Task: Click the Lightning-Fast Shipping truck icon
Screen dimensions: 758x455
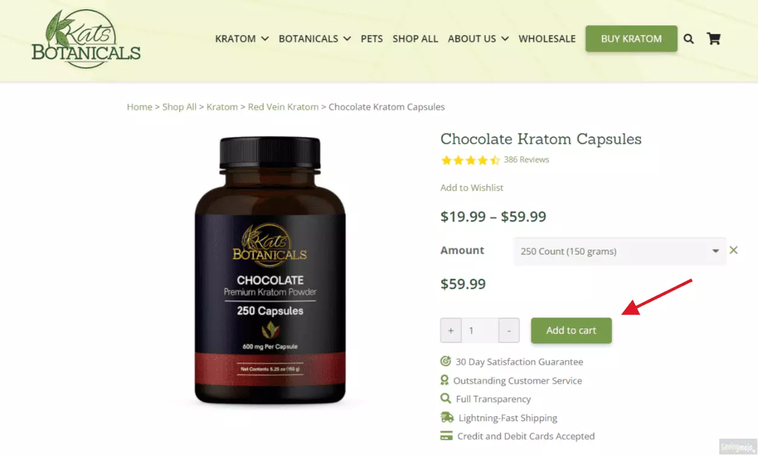Action: point(447,417)
